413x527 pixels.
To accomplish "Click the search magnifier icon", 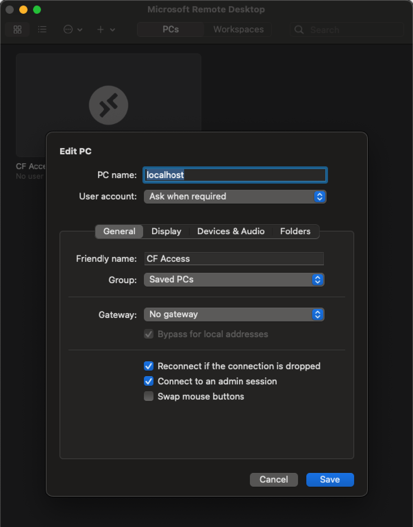I will coord(299,30).
